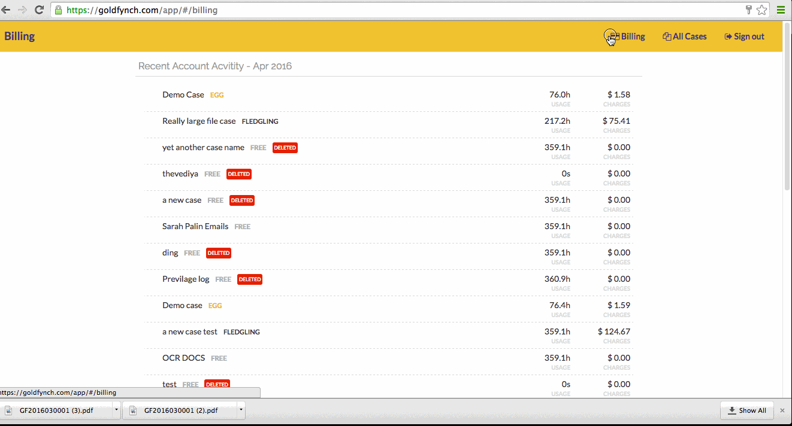Open the Sarah Palin Emails case
Viewport: 792px width, 426px height.
point(195,226)
